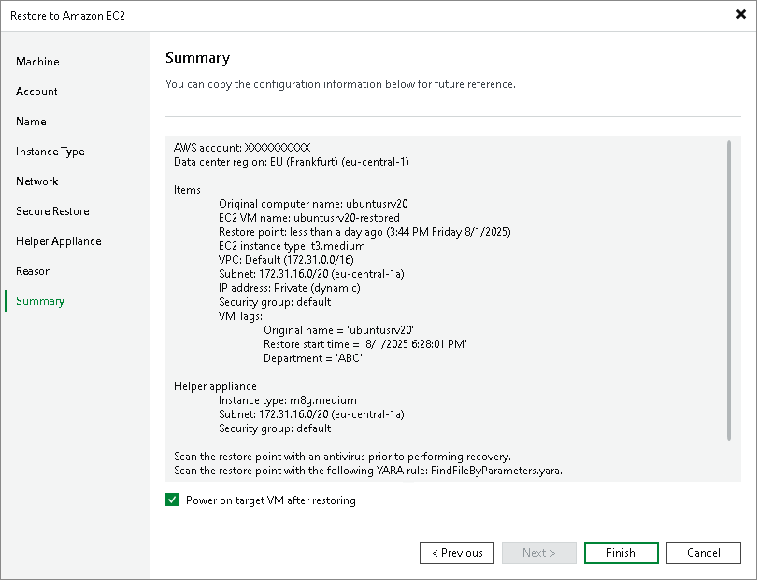Screen dimensions: 757x580
Task: Click Finish to start the restore
Action: [621, 553]
